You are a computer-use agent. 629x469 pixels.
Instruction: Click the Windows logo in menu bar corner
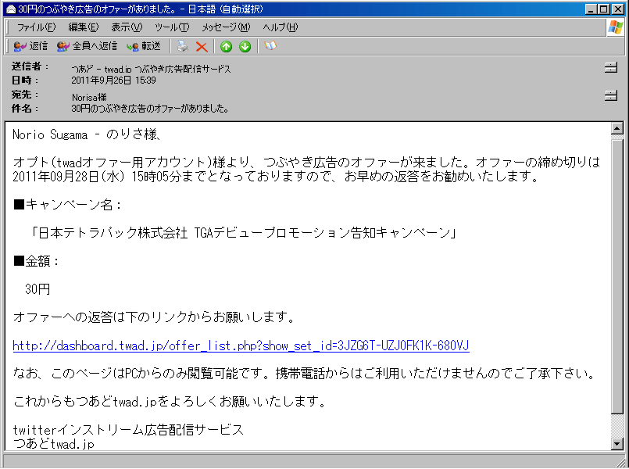click(616, 27)
